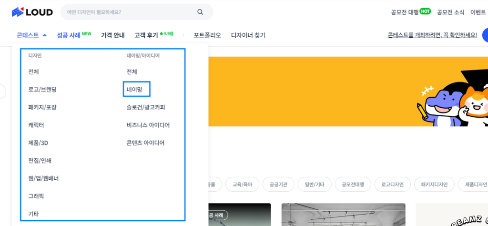Select 그래픽 category

click(x=36, y=196)
